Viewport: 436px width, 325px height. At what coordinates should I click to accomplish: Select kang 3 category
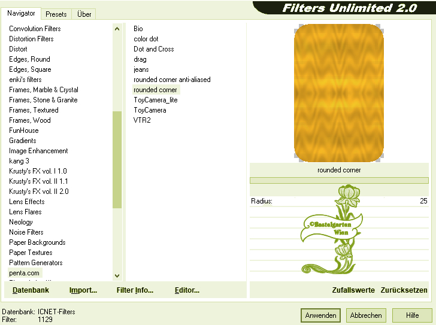coord(19,161)
